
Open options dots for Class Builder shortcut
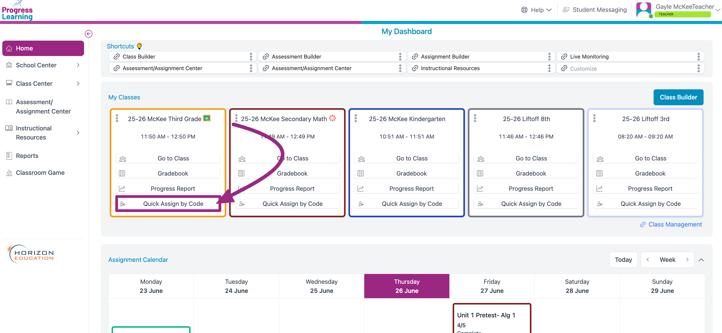(251, 57)
